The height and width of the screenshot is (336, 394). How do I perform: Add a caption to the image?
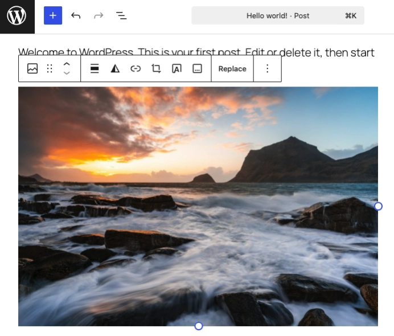(197, 68)
